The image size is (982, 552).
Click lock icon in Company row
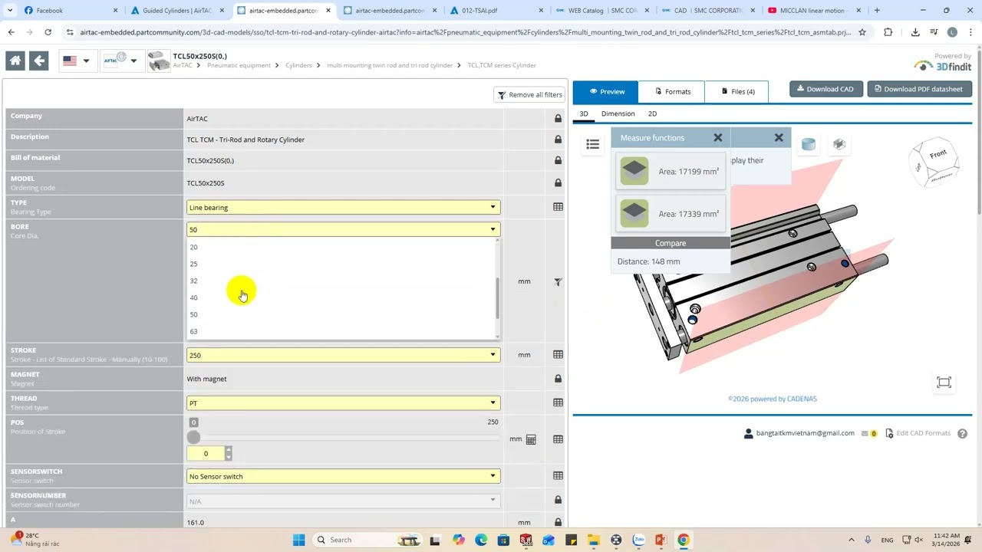[558, 119]
